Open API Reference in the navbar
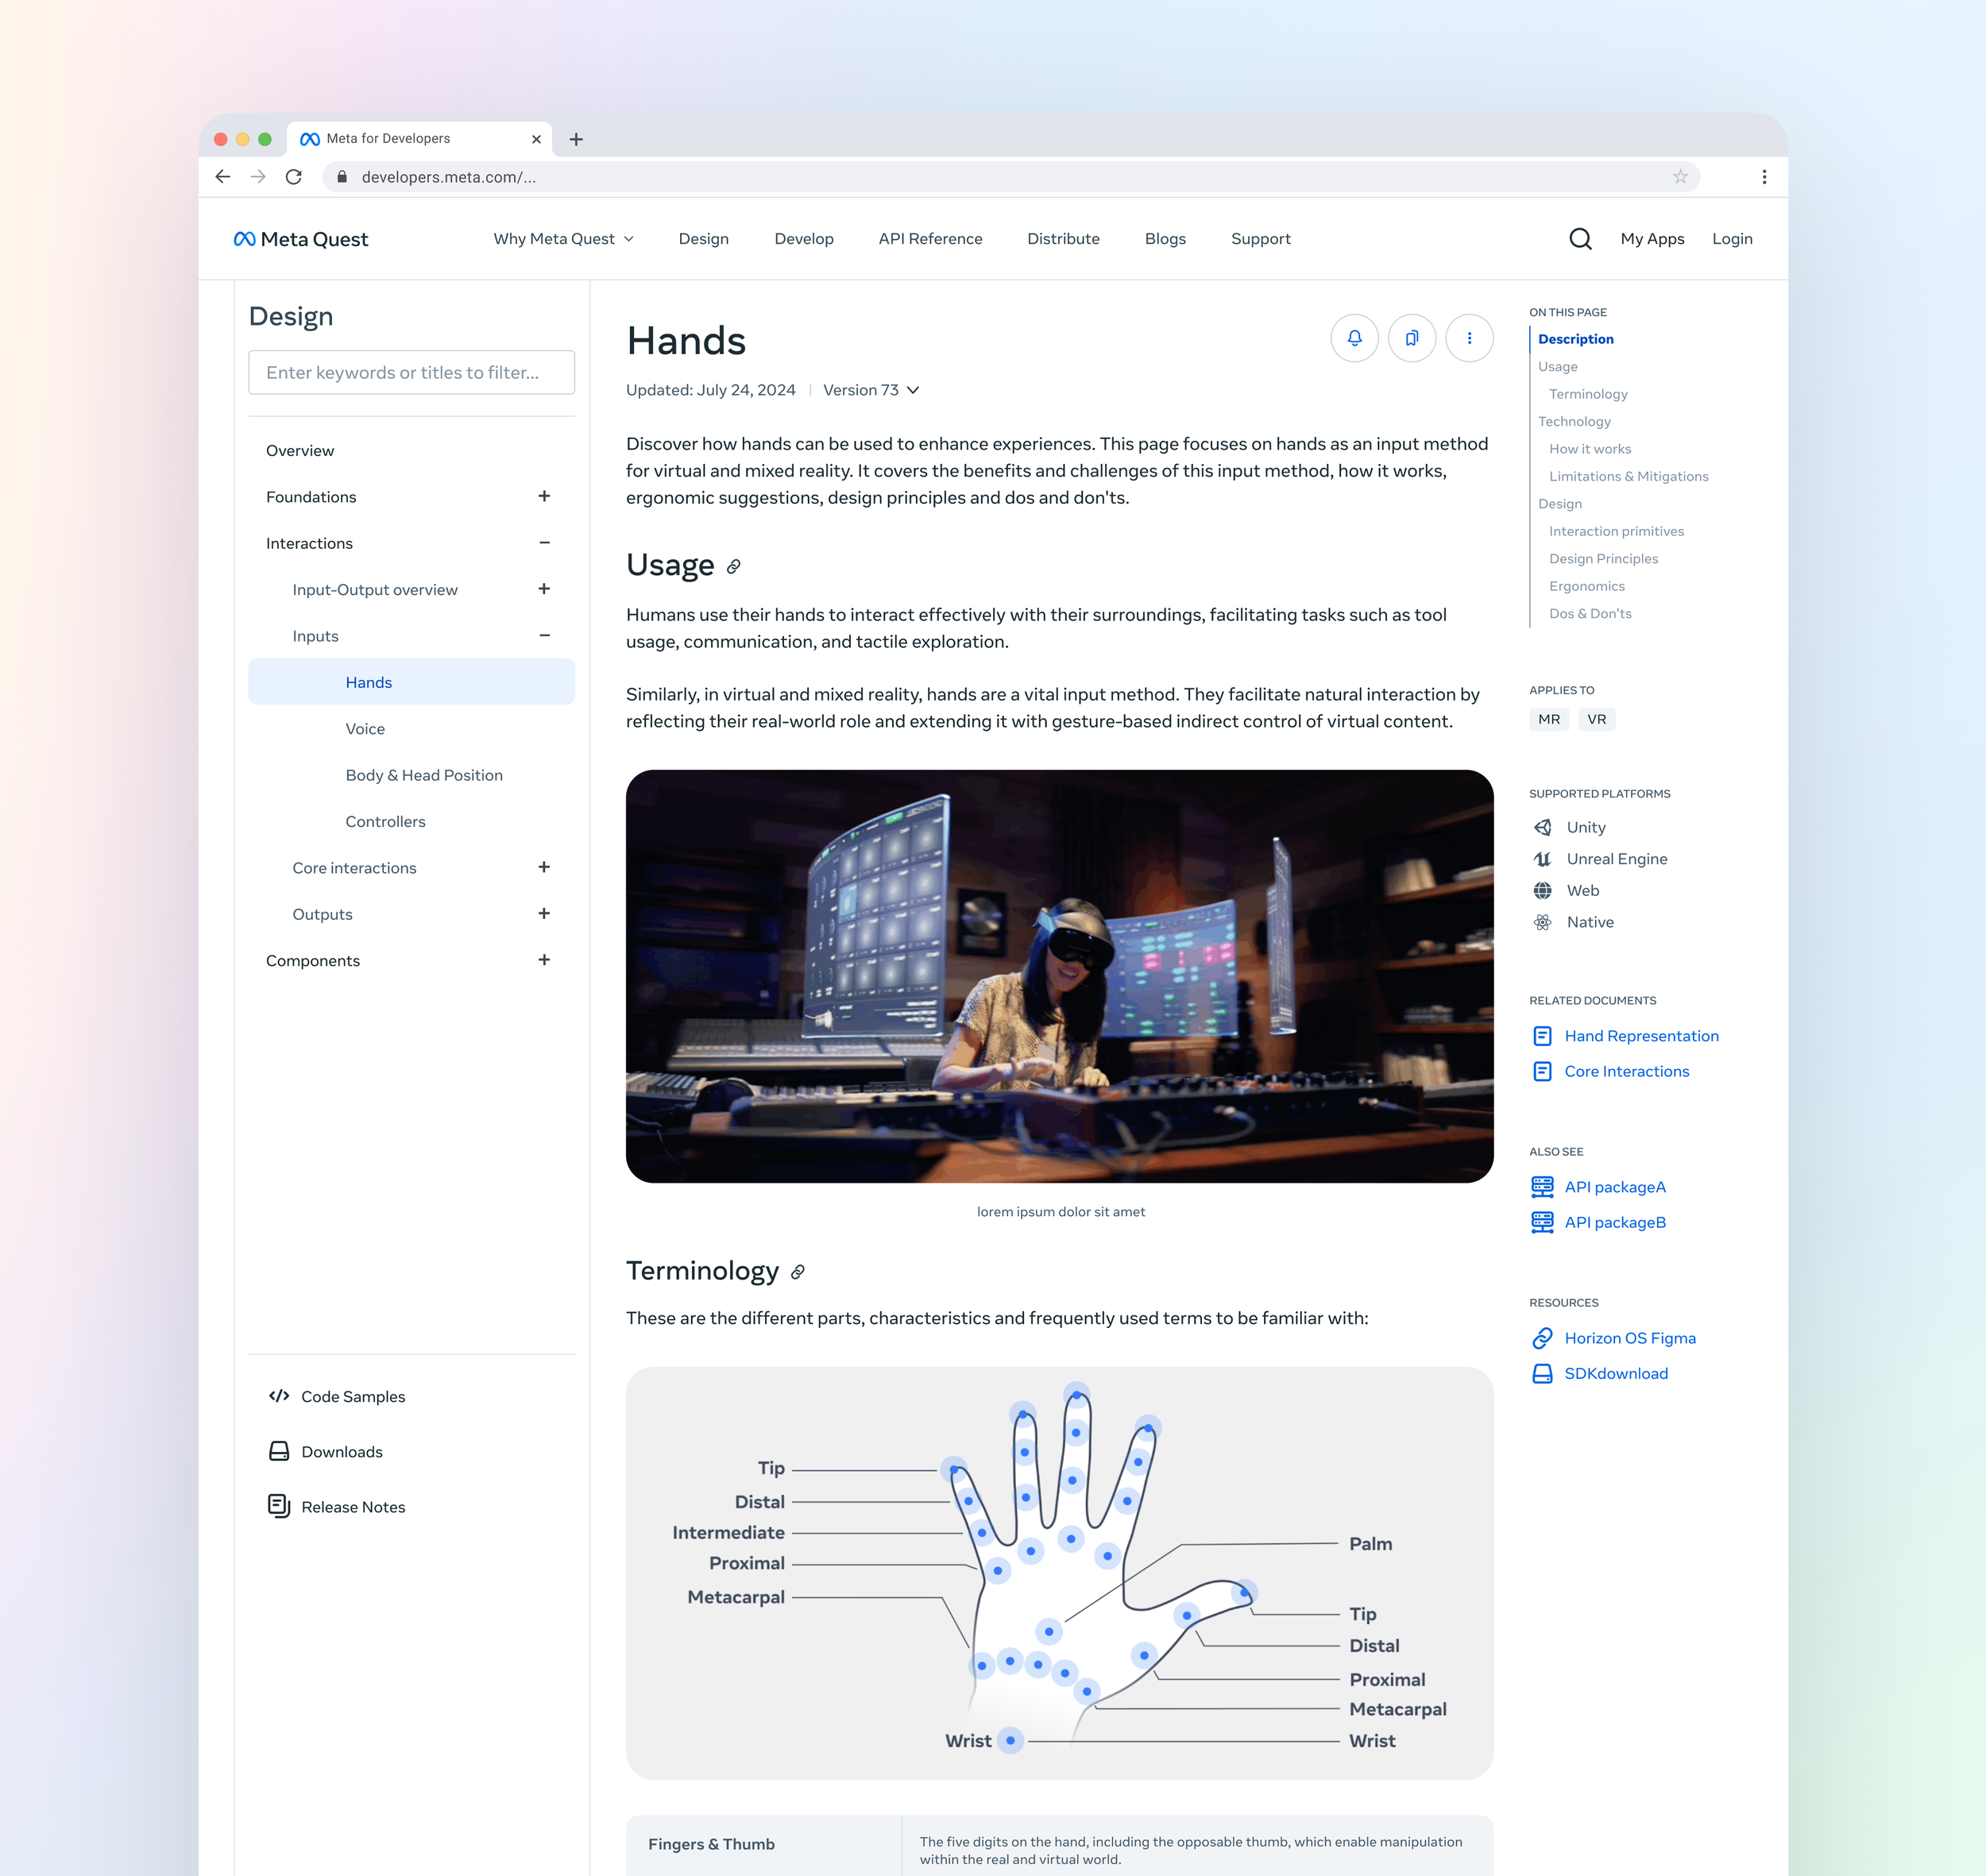The width and height of the screenshot is (1986, 1876). pyautogui.click(x=930, y=239)
